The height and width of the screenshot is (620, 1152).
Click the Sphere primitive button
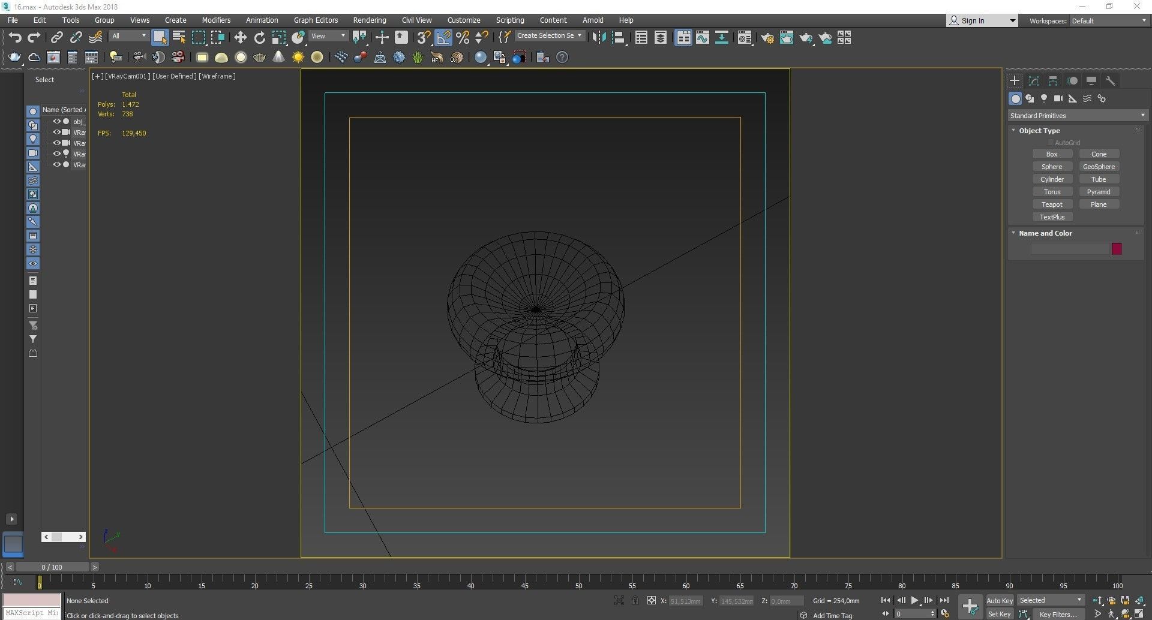[x=1052, y=167]
